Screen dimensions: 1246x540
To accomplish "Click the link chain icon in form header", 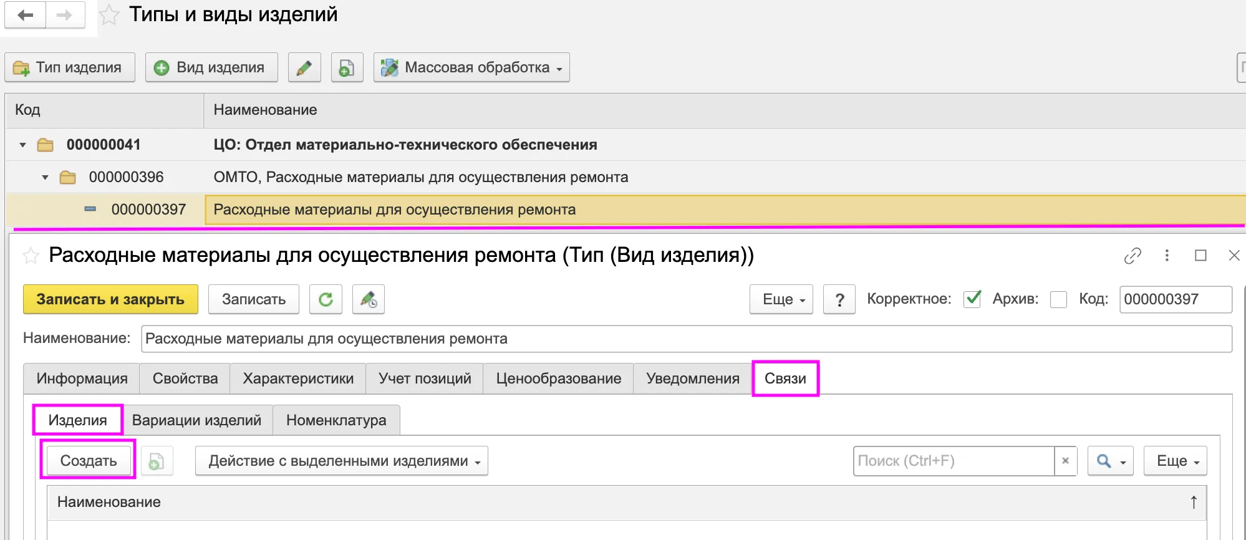I will click(x=1133, y=256).
